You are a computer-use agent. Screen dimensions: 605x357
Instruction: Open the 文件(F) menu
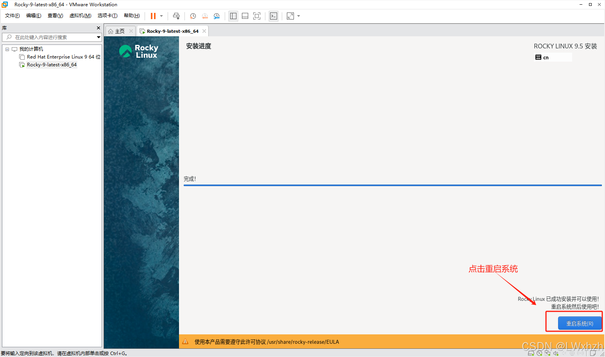13,16
